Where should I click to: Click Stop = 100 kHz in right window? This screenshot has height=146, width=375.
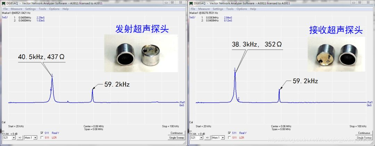point(358,126)
